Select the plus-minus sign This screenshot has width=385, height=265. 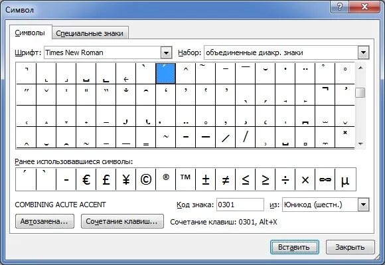pos(206,179)
